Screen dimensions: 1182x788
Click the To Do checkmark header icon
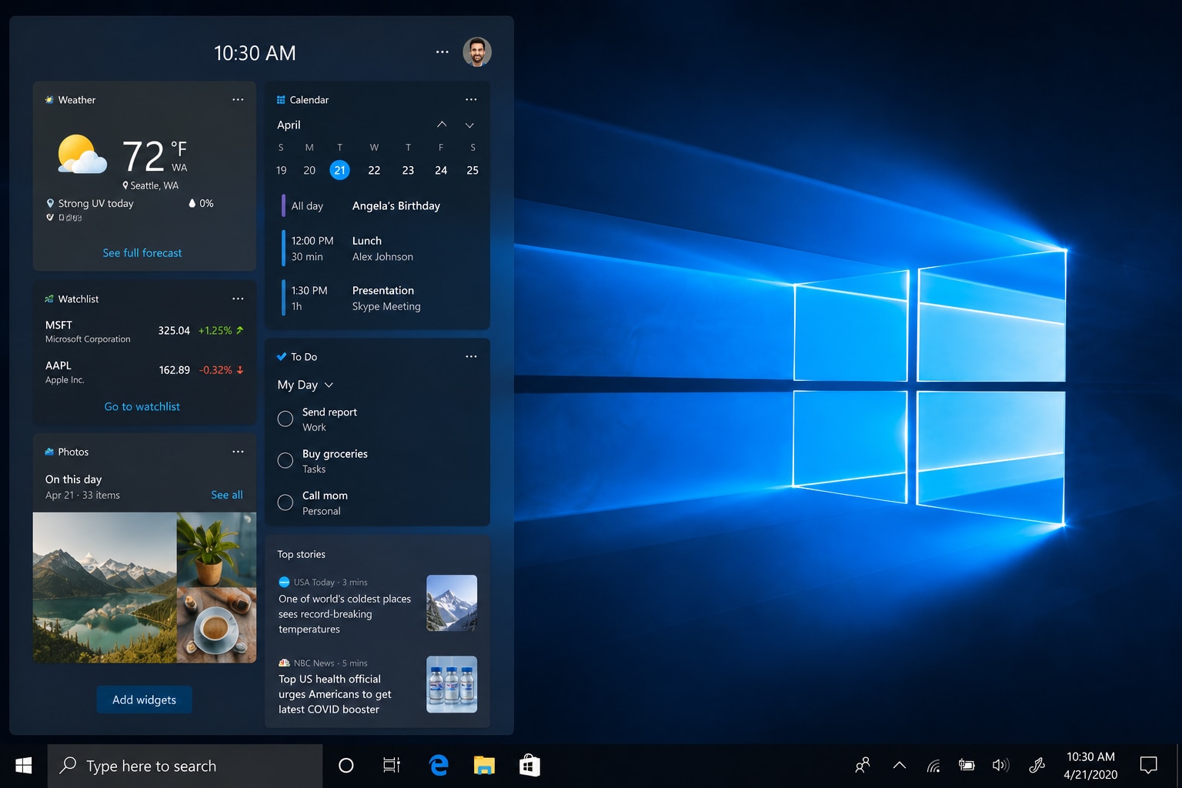tap(281, 357)
